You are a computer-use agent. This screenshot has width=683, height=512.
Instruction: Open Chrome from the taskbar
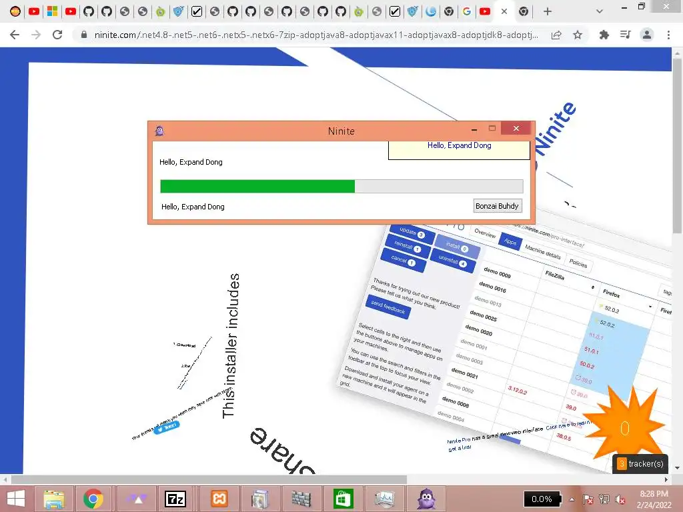coord(93,499)
